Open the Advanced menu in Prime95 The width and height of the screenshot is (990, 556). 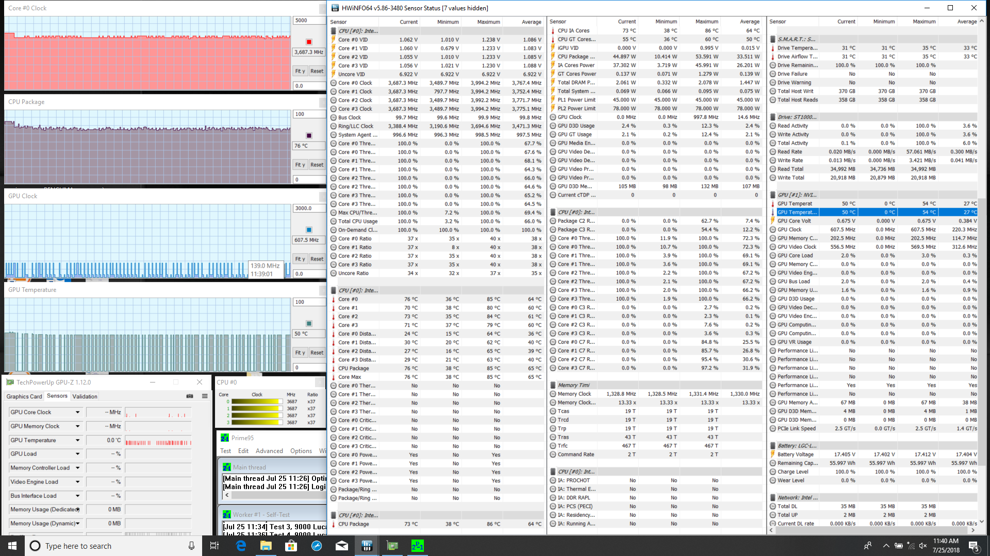pyautogui.click(x=269, y=451)
